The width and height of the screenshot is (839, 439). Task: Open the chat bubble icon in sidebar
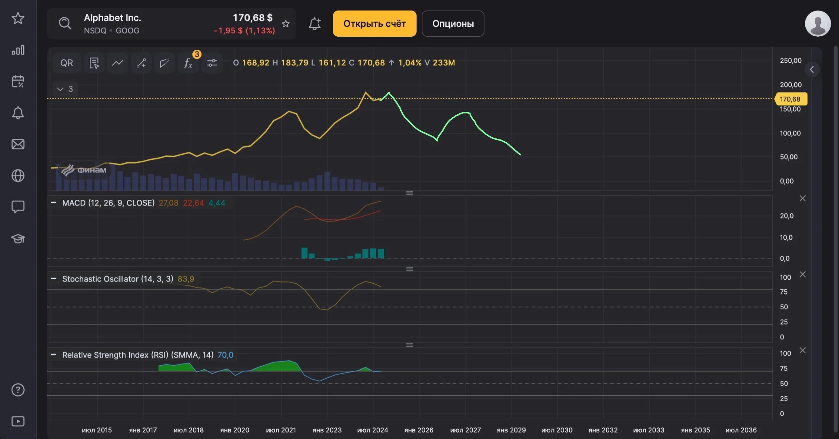18,207
